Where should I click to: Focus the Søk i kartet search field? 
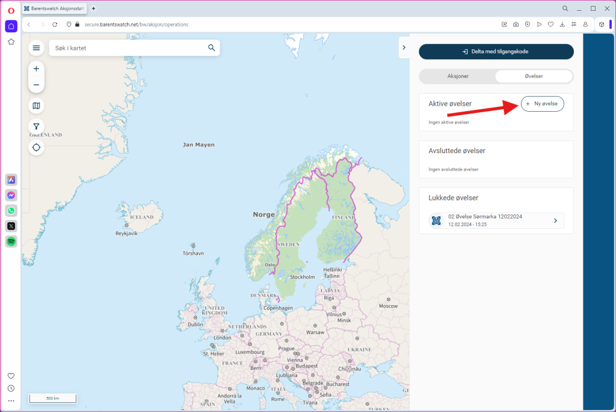coord(126,48)
